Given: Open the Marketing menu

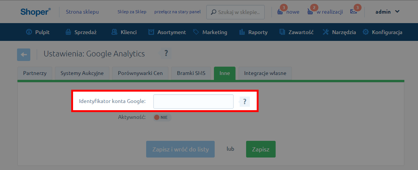Looking at the screenshot, I should (x=210, y=32).
